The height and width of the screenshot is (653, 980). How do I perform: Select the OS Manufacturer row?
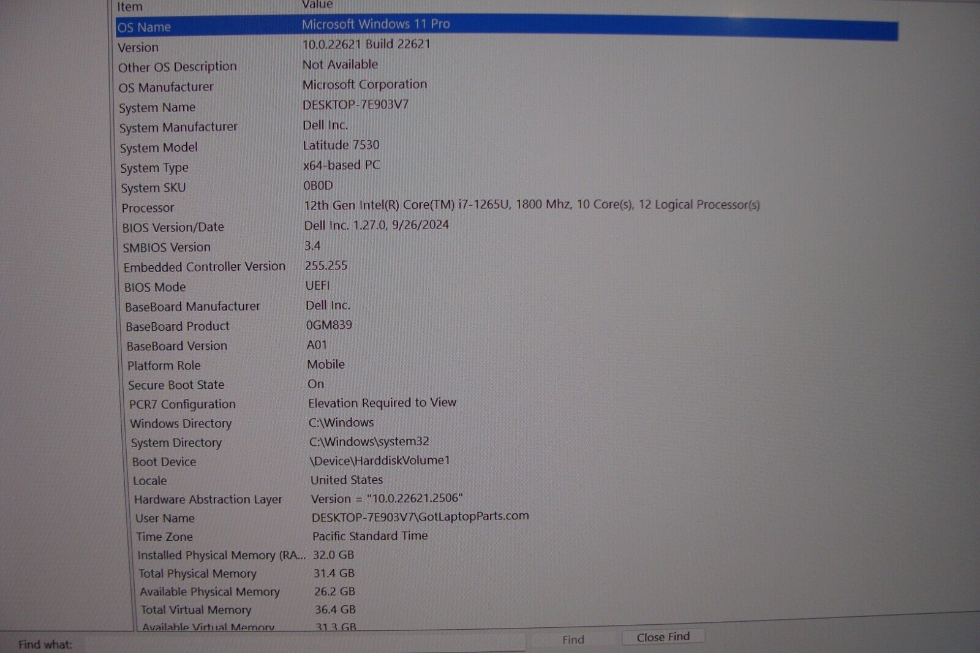coord(166,87)
